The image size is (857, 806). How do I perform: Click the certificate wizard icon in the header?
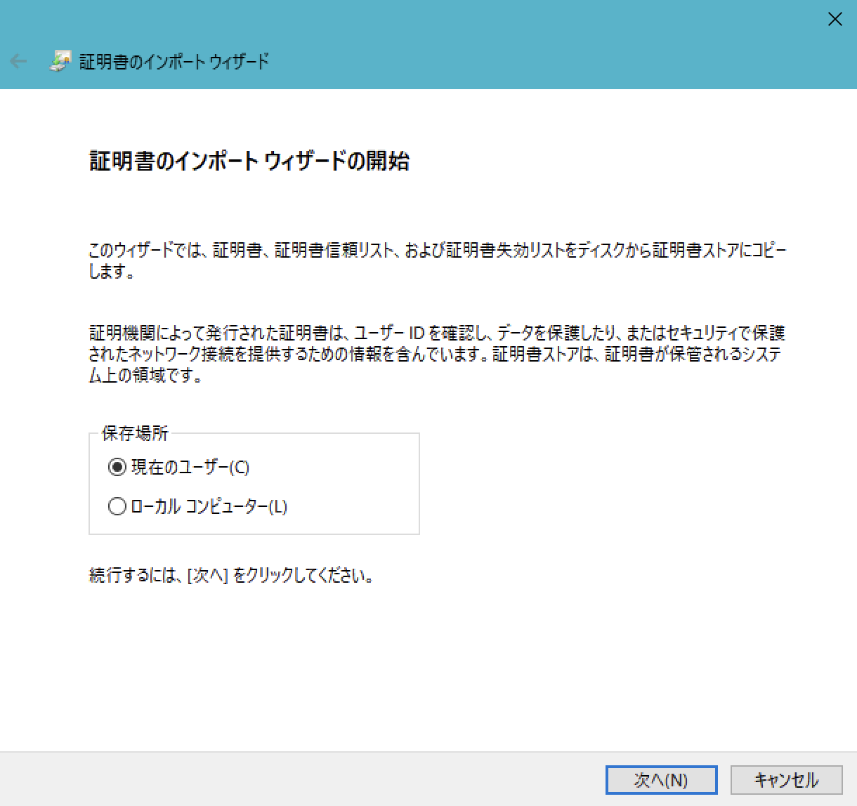[60, 62]
